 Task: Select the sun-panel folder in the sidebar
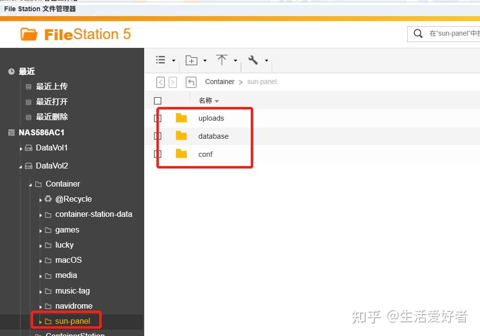(72, 321)
